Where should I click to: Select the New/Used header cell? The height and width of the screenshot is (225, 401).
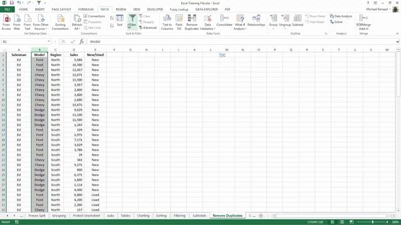[95, 55]
